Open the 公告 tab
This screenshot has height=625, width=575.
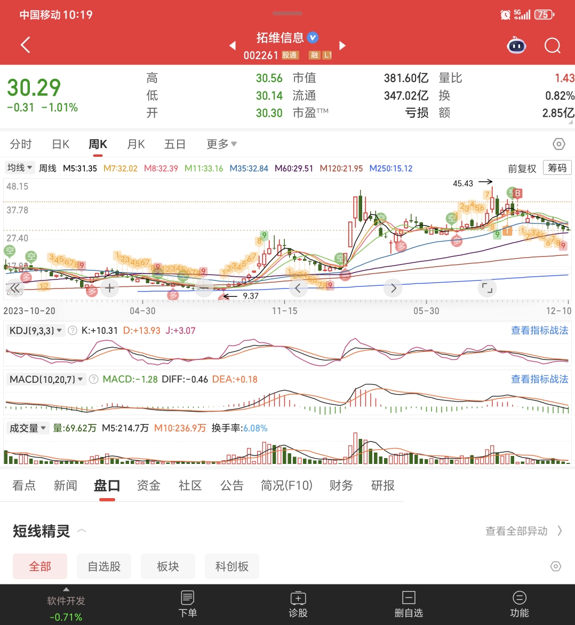[x=231, y=485]
